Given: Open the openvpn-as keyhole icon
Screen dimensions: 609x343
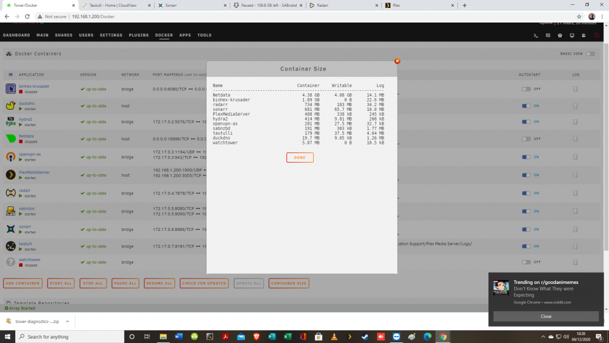Looking at the screenshot, I should [x=10, y=157].
